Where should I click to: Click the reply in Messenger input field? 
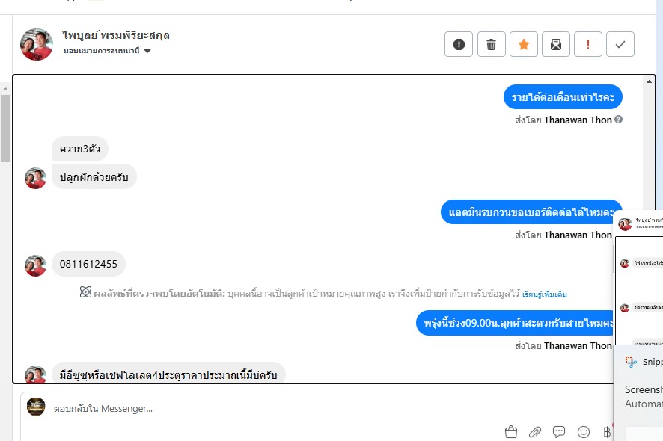[317, 408]
